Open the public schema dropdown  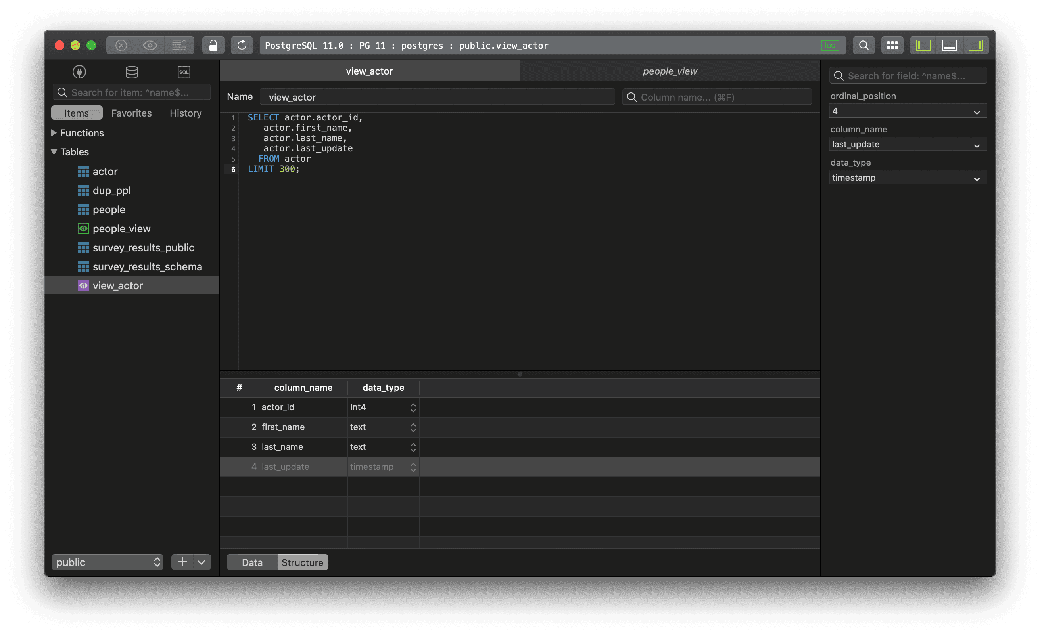pos(107,562)
